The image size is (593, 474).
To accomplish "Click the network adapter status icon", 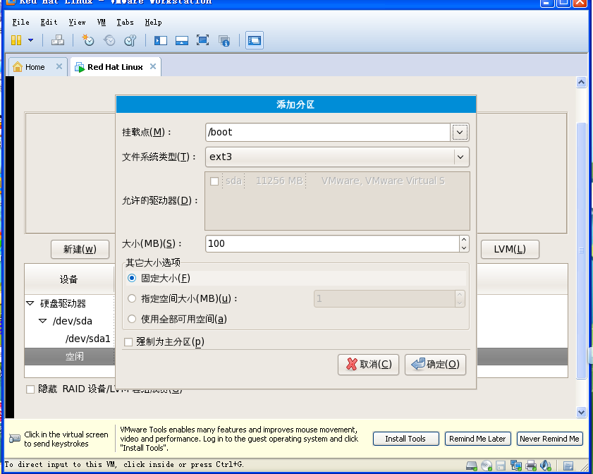I will [515, 466].
